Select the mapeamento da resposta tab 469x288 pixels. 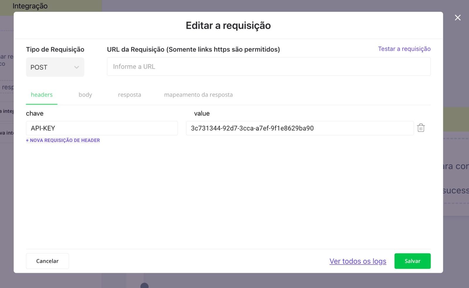pos(198,94)
